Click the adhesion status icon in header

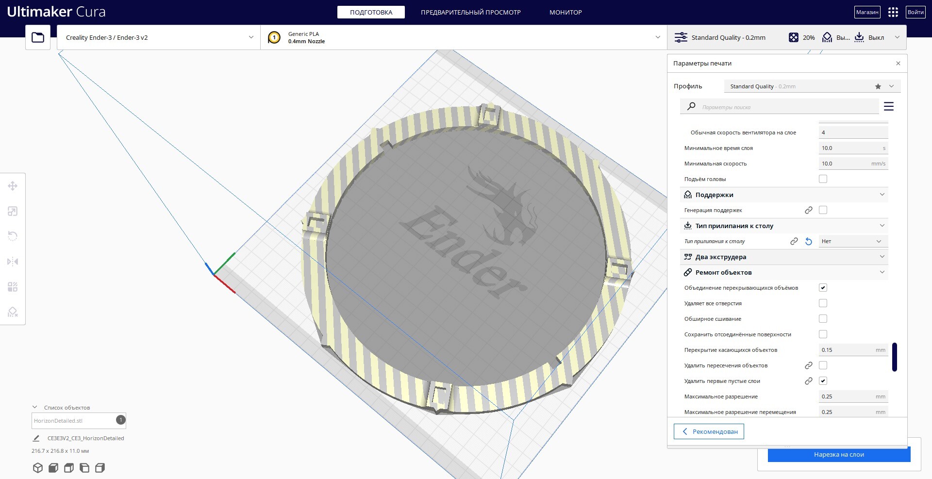[x=859, y=37]
